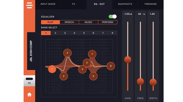The image size is (183, 102).
Task: Select band 1 in band selector
Action: (x=46, y=33)
